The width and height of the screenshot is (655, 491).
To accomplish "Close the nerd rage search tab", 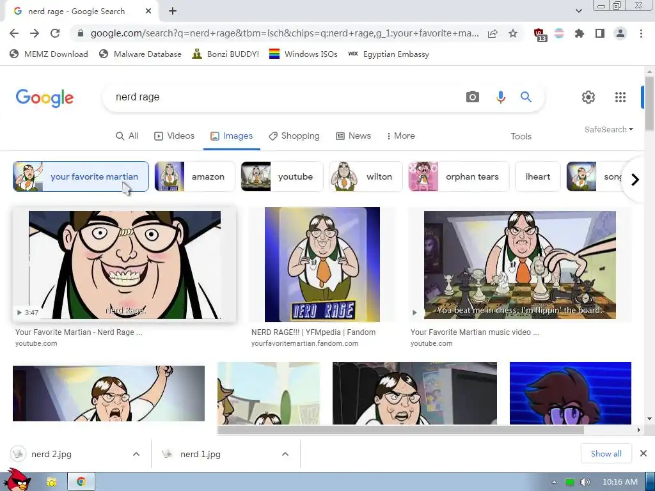I will pyautogui.click(x=148, y=12).
